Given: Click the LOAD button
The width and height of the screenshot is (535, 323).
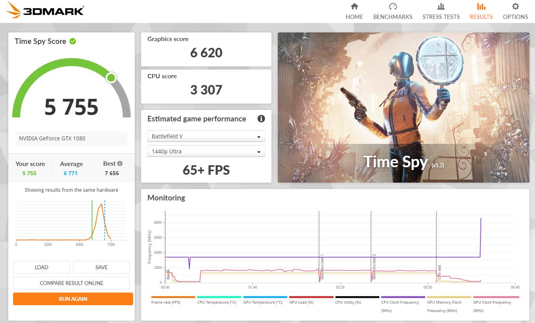Looking at the screenshot, I should (41, 267).
